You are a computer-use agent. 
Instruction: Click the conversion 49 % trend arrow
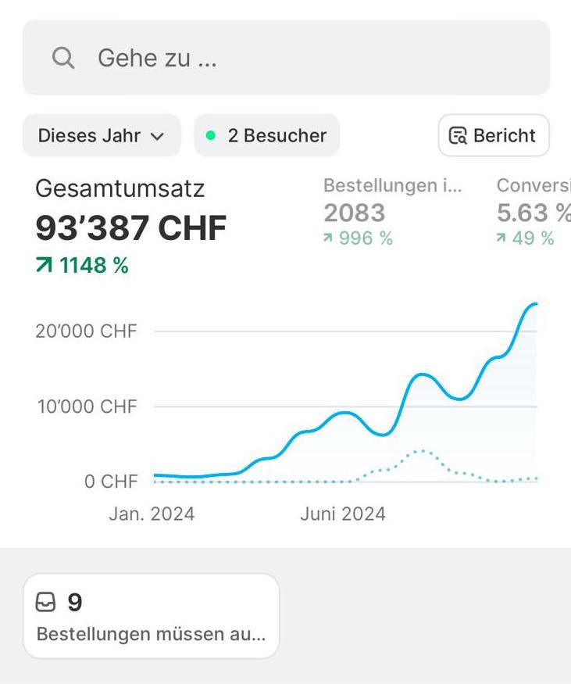click(x=501, y=238)
